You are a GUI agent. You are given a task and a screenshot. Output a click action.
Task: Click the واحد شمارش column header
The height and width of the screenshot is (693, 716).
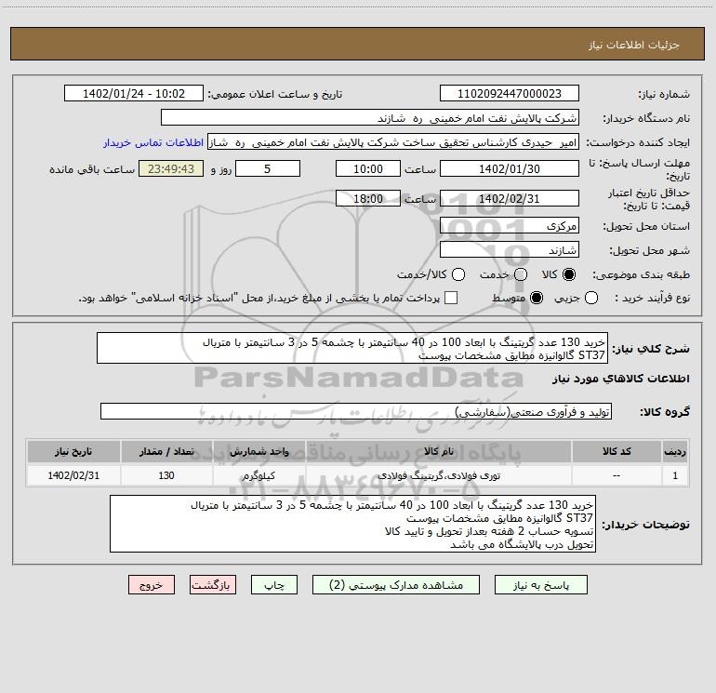pyautogui.click(x=259, y=451)
